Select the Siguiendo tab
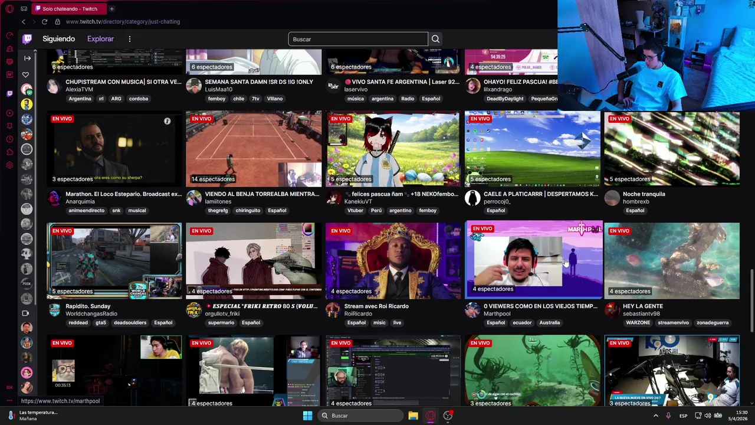Viewport: 755px width, 425px height. click(58, 39)
